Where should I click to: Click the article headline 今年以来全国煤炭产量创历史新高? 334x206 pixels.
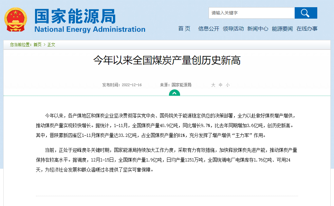point(167,60)
